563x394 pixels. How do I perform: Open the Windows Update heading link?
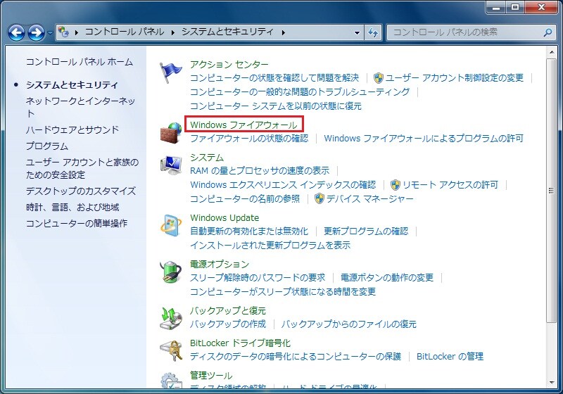pyautogui.click(x=224, y=218)
